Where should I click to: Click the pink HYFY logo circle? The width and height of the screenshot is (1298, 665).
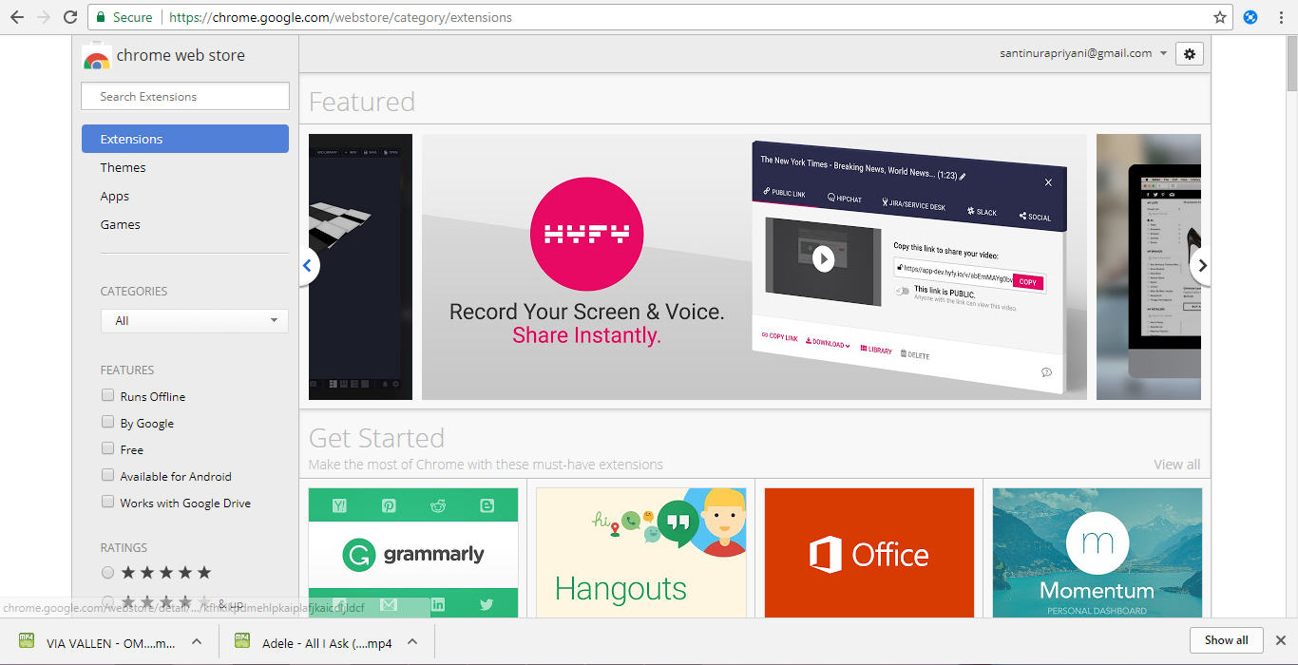point(586,234)
